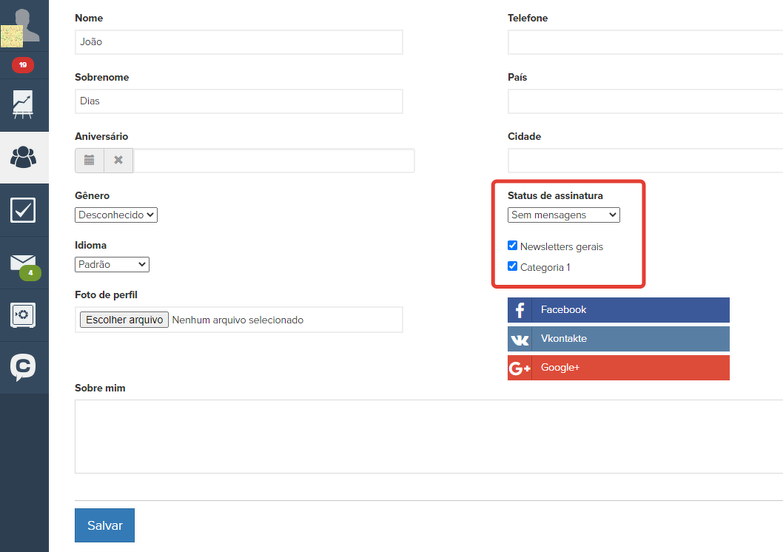Click the Escolher arquivo button
This screenshot has width=783, height=552.
124,320
